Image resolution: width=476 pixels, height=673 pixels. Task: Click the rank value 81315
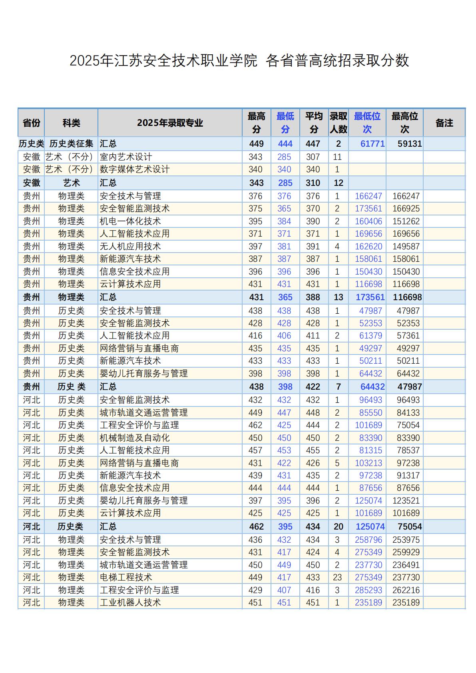pyautogui.click(x=370, y=450)
